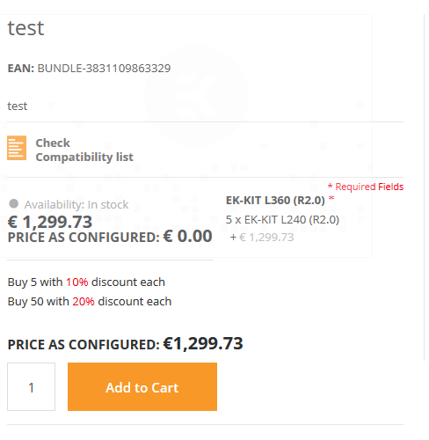429x440 pixels.
Task: Click the test short description text
Action: point(18,106)
